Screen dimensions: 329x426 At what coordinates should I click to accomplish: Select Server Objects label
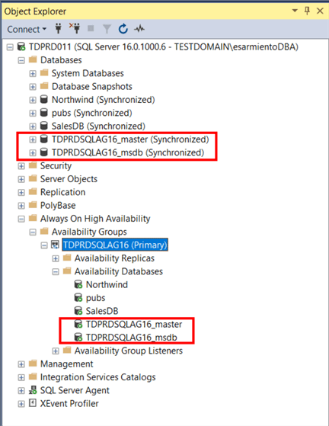coord(69,179)
